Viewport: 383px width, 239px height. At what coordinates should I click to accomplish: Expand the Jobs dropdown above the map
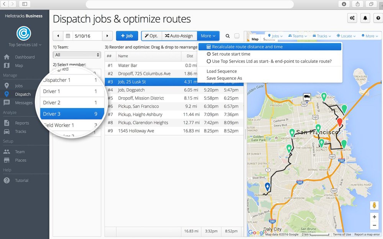pos(275,36)
